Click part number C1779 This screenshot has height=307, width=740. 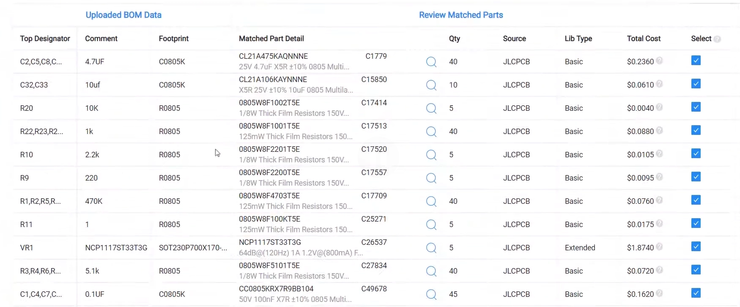(x=376, y=56)
